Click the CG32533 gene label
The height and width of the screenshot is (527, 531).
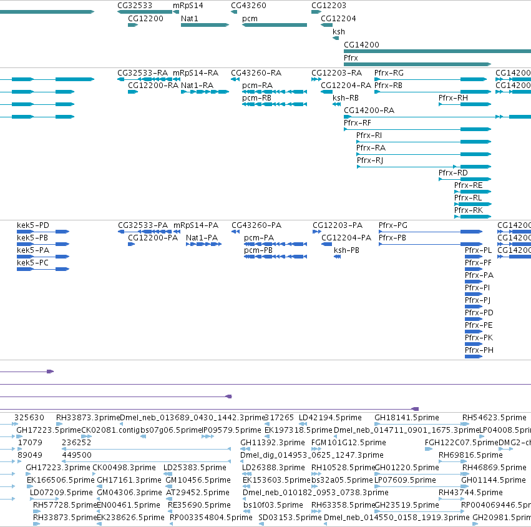click(135, 6)
